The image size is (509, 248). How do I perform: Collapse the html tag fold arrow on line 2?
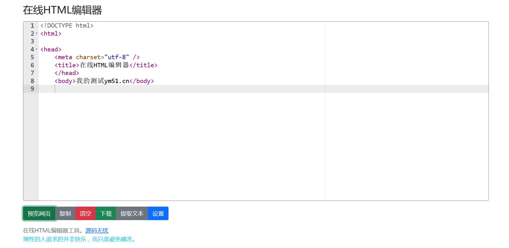(x=37, y=34)
